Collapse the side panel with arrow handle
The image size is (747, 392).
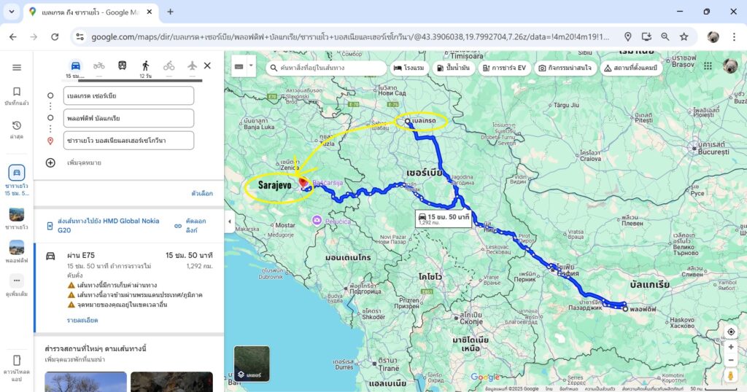230,221
